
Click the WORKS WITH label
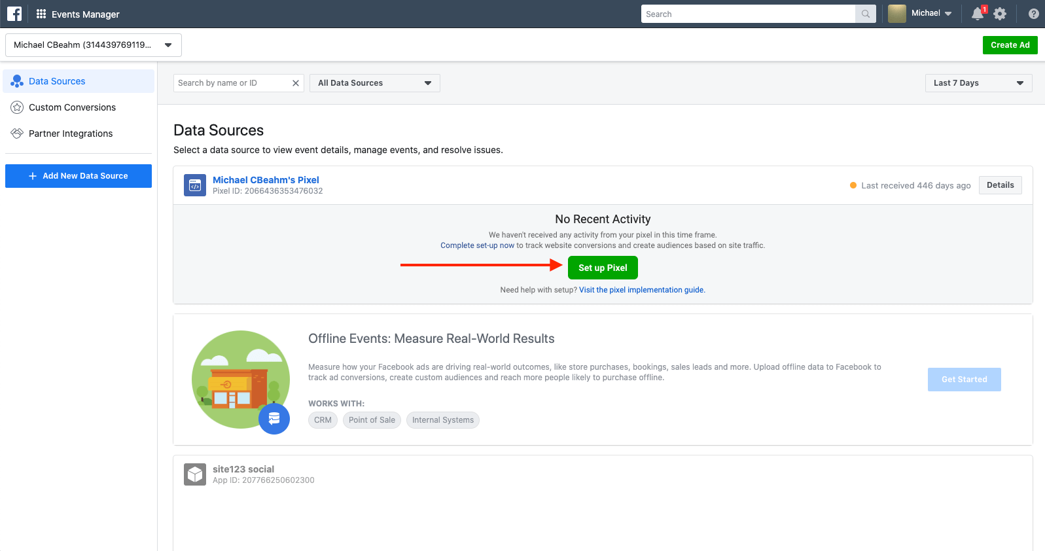click(336, 404)
